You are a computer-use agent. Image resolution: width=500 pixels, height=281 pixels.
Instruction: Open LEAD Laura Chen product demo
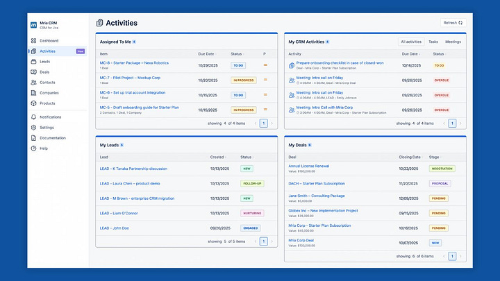[x=130, y=183]
